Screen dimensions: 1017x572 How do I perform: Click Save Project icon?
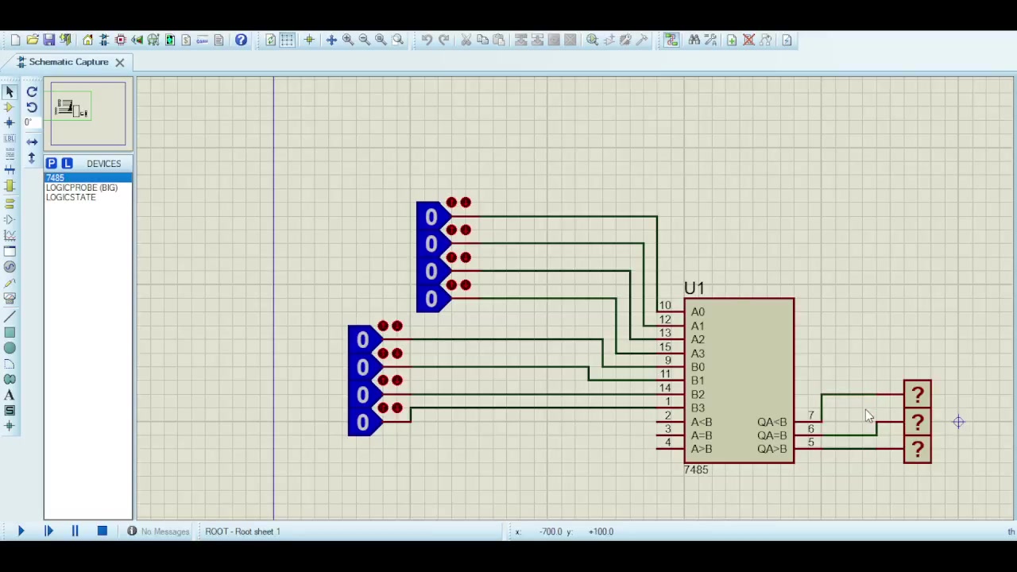[48, 40]
